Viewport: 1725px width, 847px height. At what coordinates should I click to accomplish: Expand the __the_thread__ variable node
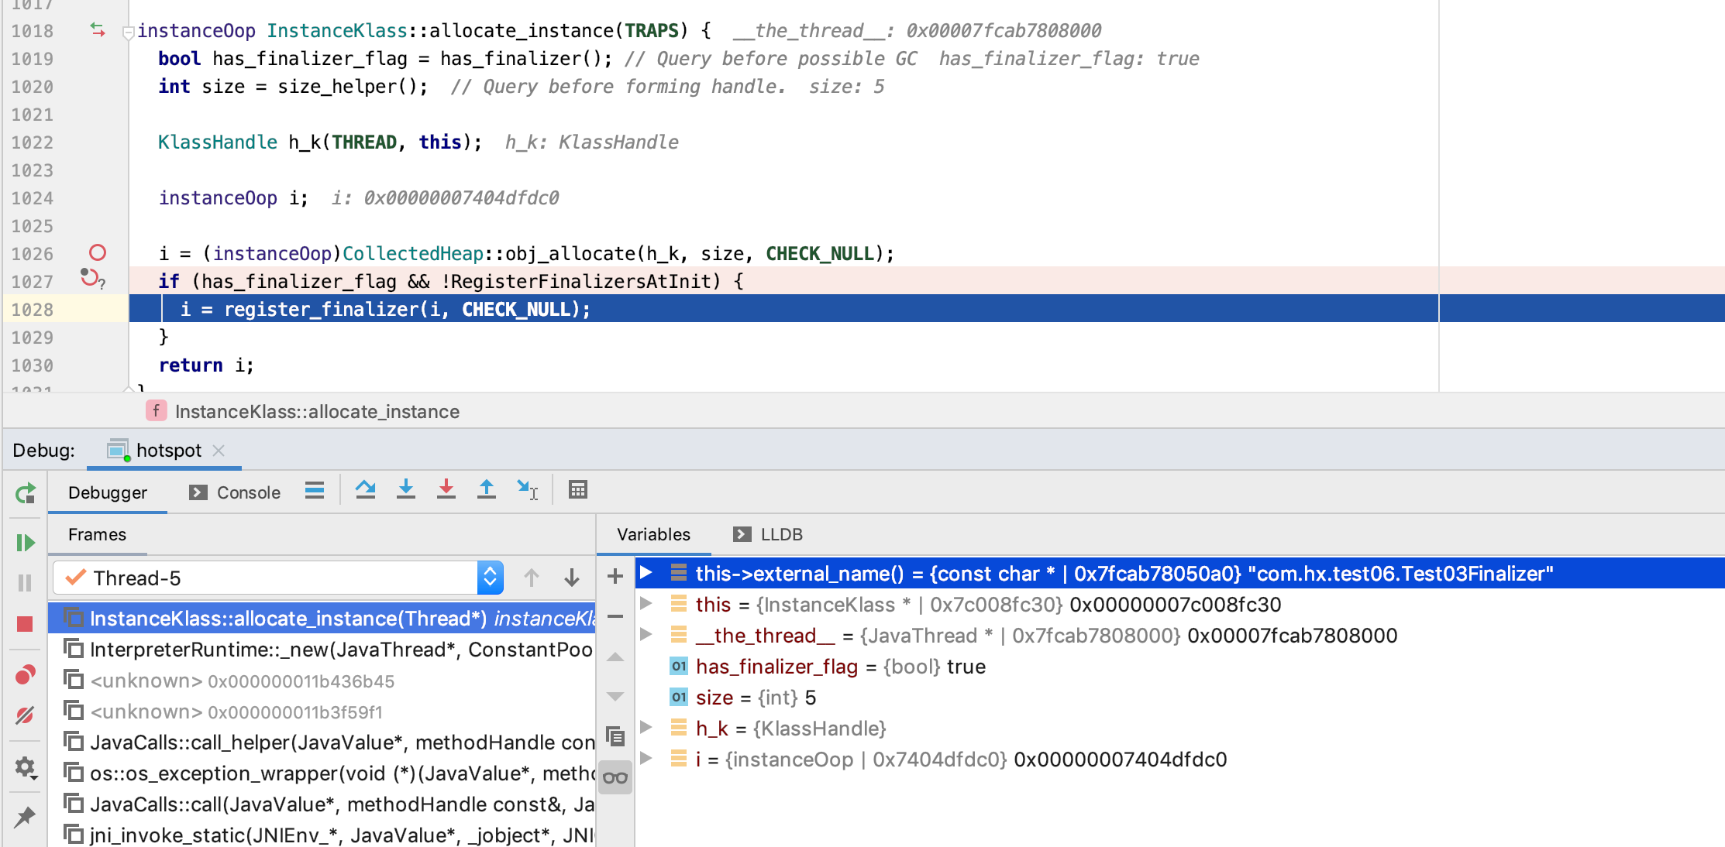tap(646, 635)
